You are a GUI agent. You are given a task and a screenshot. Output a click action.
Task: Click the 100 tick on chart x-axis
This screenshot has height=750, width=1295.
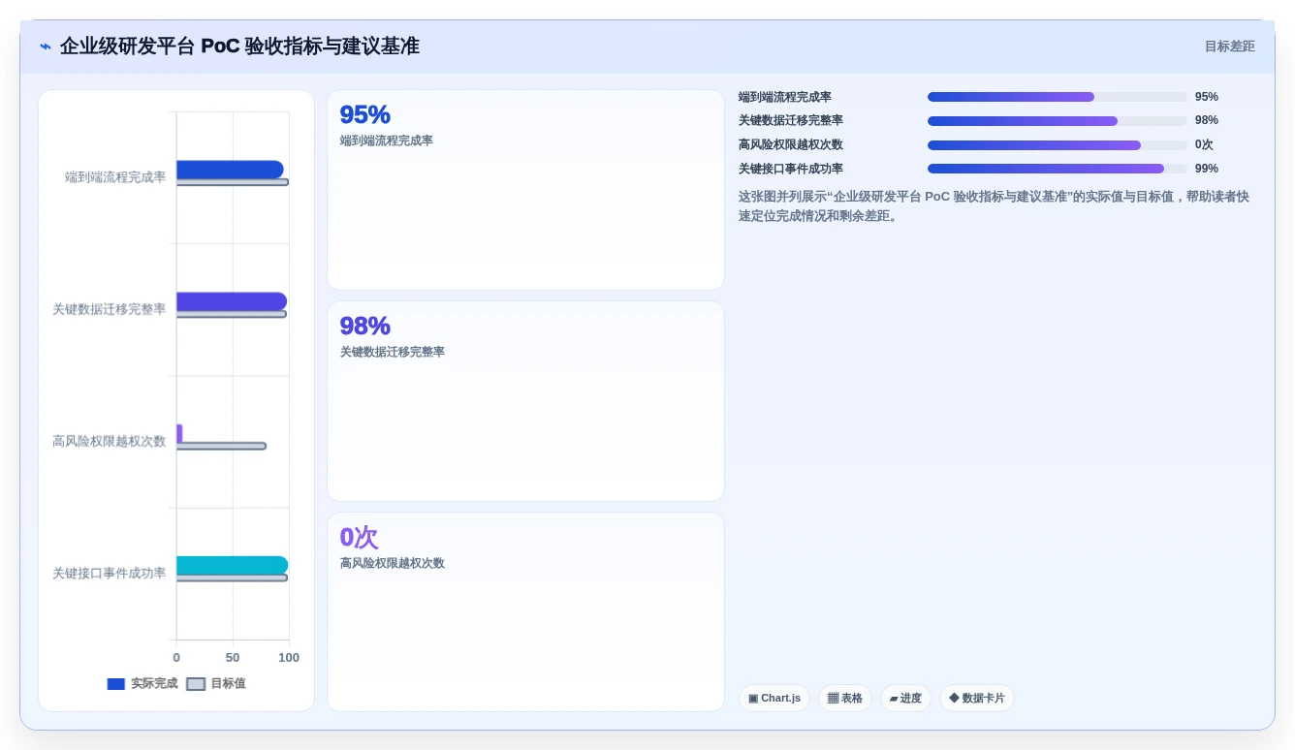[289, 657]
